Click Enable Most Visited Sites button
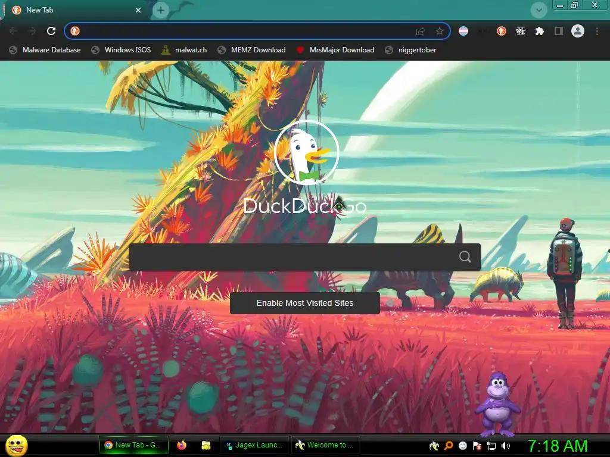 coord(305,303)
